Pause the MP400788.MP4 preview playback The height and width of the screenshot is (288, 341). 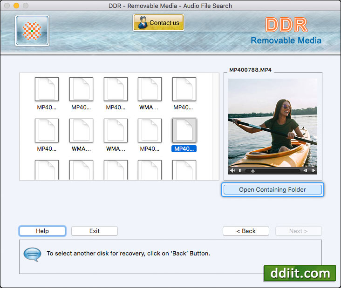[x=240, y=171]
